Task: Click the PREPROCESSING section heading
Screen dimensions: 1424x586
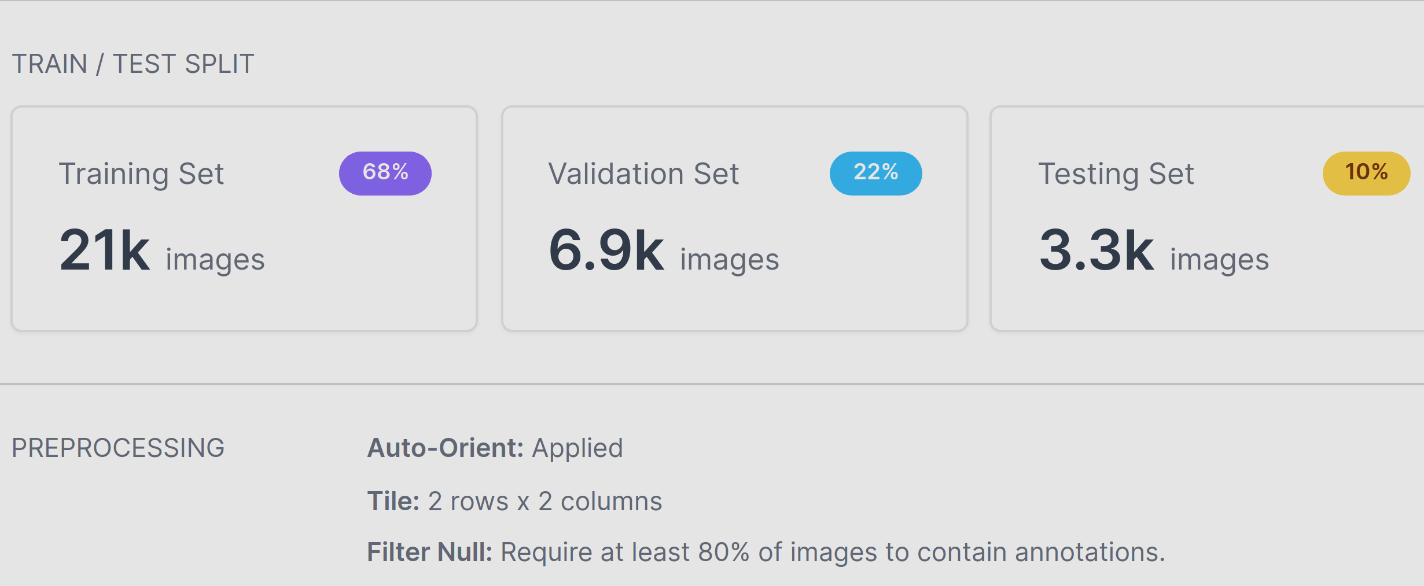Action: click(118, 448)
